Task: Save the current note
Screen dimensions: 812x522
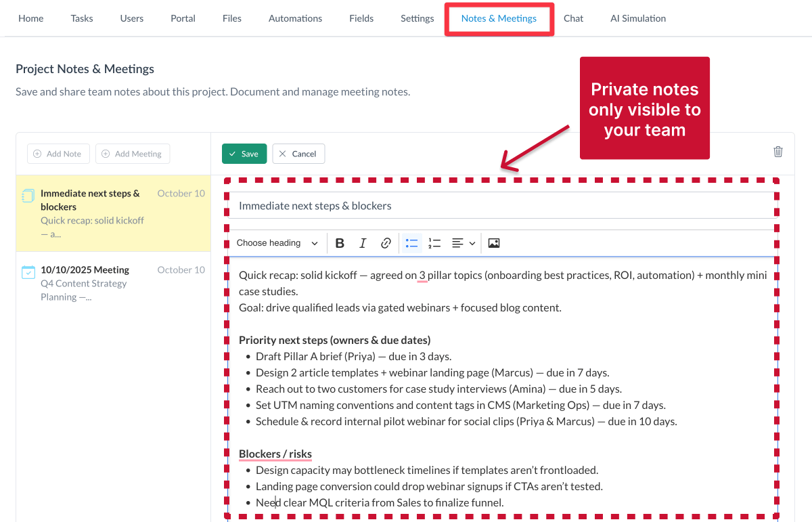Action: coord(244,154)
